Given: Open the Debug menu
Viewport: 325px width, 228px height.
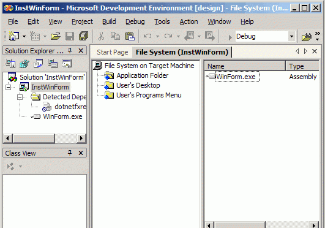Looking at the screenshot, I should click(135, 21).
